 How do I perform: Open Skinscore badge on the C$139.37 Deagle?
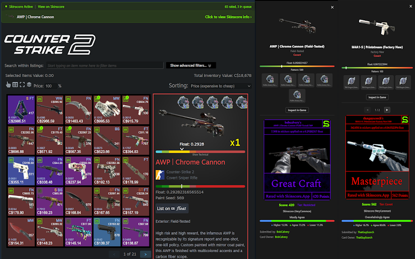(x=97, y=221)
